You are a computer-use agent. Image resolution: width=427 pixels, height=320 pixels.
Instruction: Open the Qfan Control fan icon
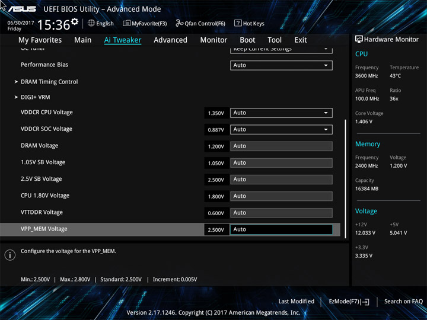[x=180, y=23]
